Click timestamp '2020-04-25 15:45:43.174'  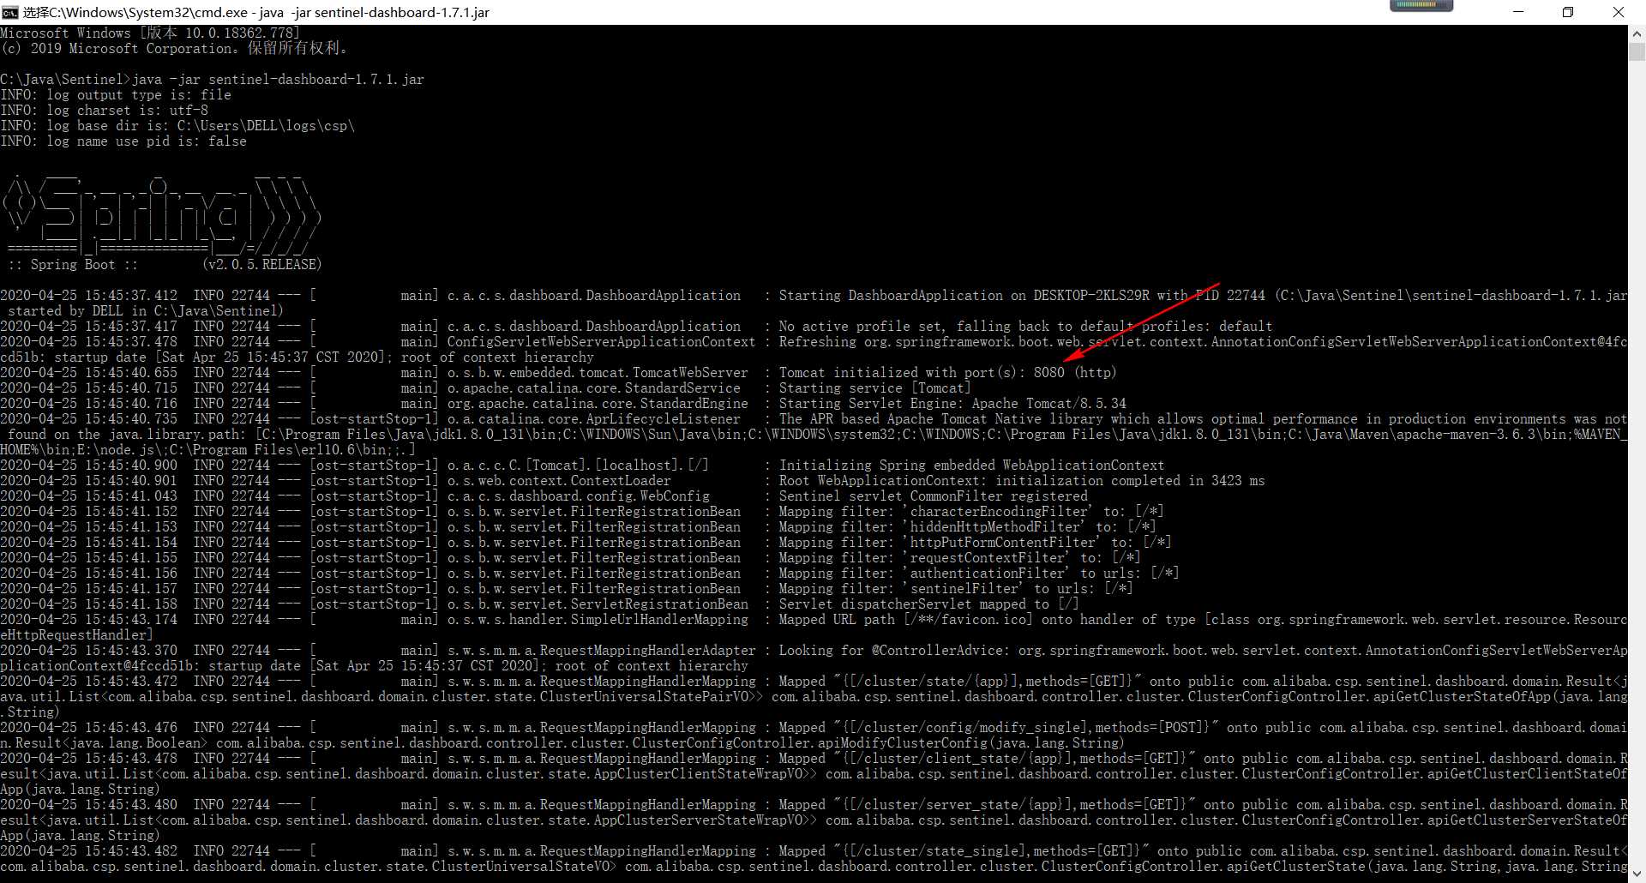coord(89,620)
